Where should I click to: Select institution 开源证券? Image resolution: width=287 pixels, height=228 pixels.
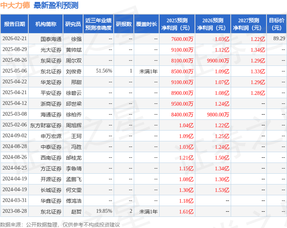pyautogui.click(x=51, y=179)
